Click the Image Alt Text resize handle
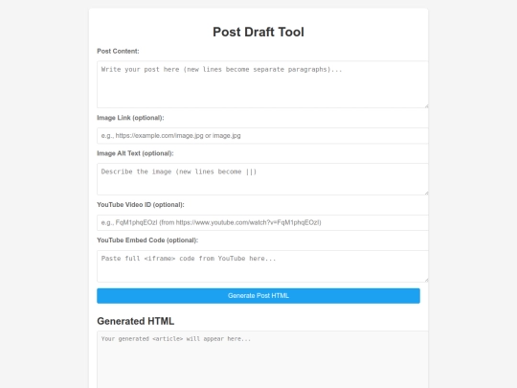 tap(426, 193)
